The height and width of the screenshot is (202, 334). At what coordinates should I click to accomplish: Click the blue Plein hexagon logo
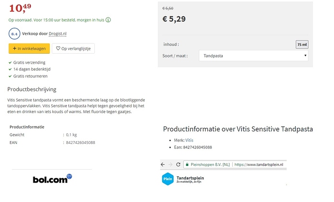pyautogui.click(x=168, y=179)
